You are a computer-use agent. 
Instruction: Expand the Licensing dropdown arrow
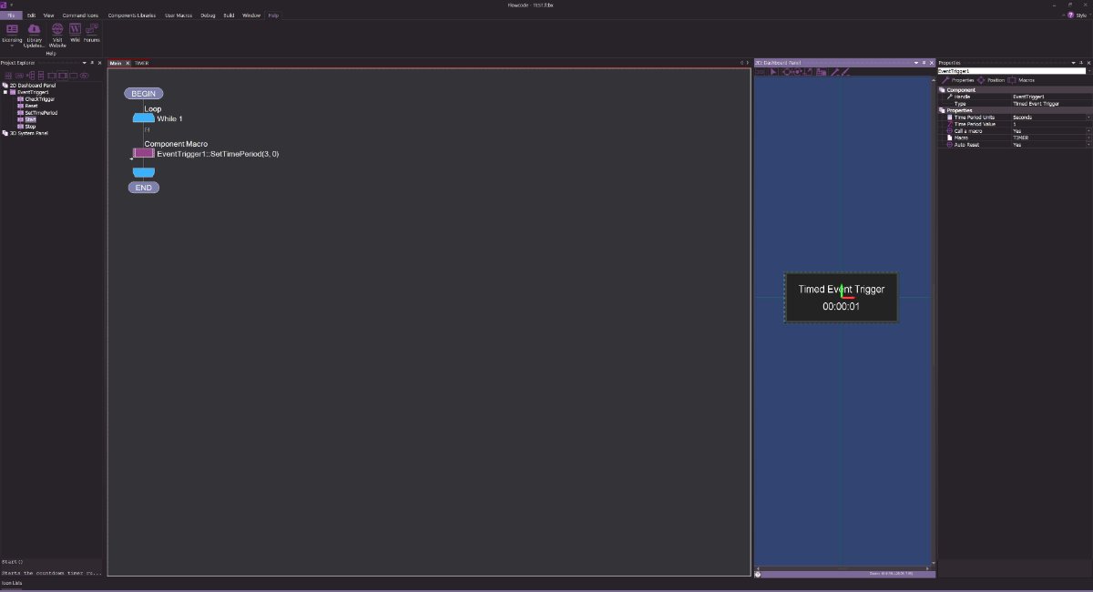pos(12,46)
